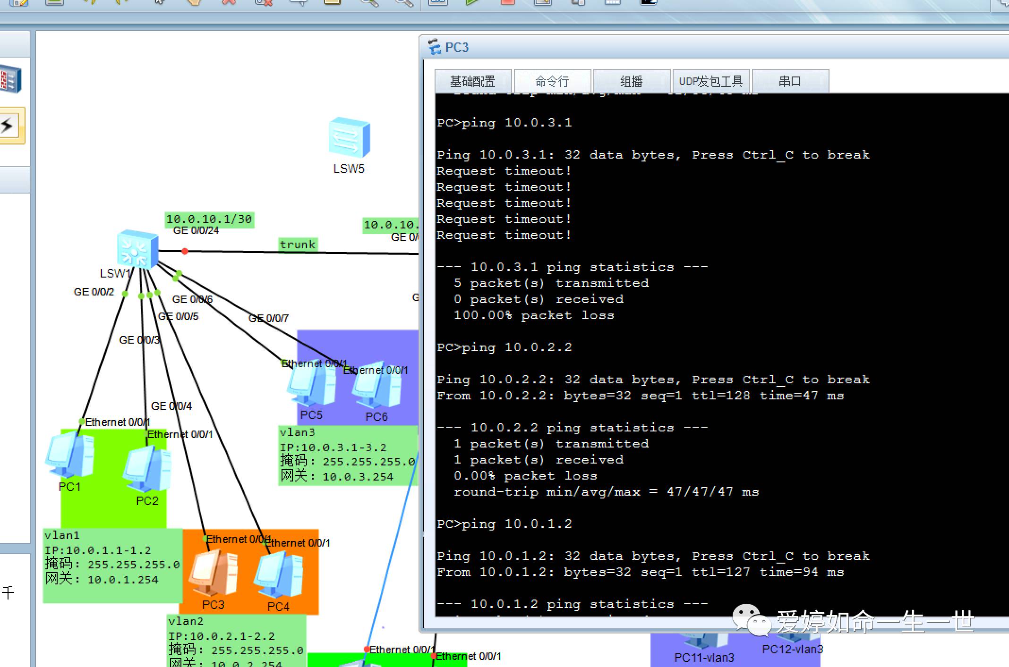Image resolution: width=1009 pixels, height=667 pixels.
Task: Select the PC5 computer in vlan3
Action: coord(311,384)
